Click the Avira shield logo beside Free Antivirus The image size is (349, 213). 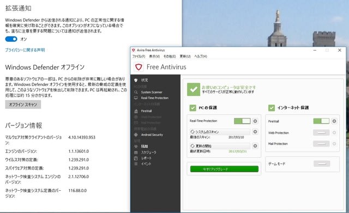coord(139,67)
